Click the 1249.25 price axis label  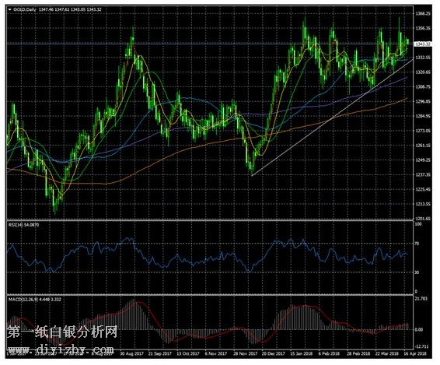(423, 160)
